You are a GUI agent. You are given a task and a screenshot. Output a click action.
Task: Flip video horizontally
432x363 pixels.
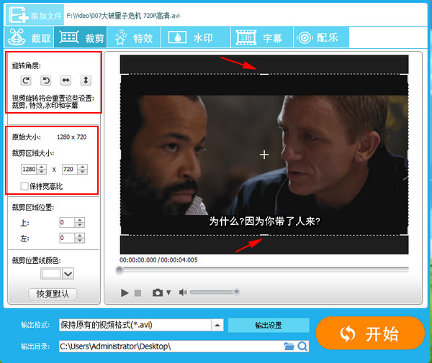tap(66, 81)
